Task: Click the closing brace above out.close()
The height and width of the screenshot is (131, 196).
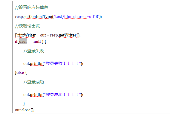Action: (24, 104)
